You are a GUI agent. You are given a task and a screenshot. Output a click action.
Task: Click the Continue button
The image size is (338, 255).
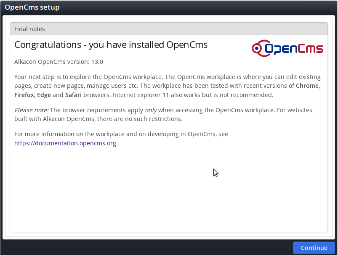(314, 248)
